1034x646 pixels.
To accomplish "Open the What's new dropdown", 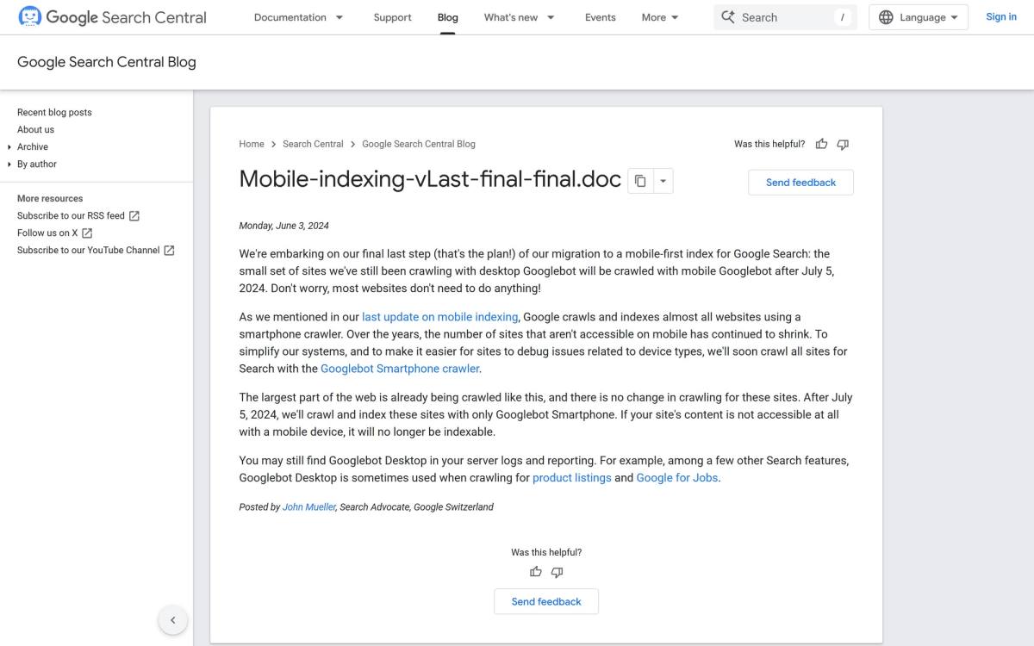I will point(520,17).
